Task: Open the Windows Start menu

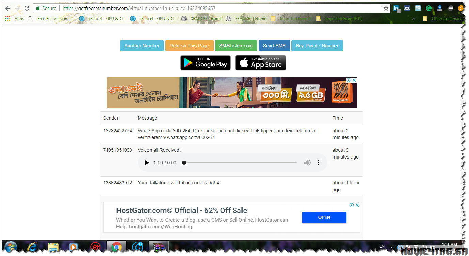Action: click(11, 247)
